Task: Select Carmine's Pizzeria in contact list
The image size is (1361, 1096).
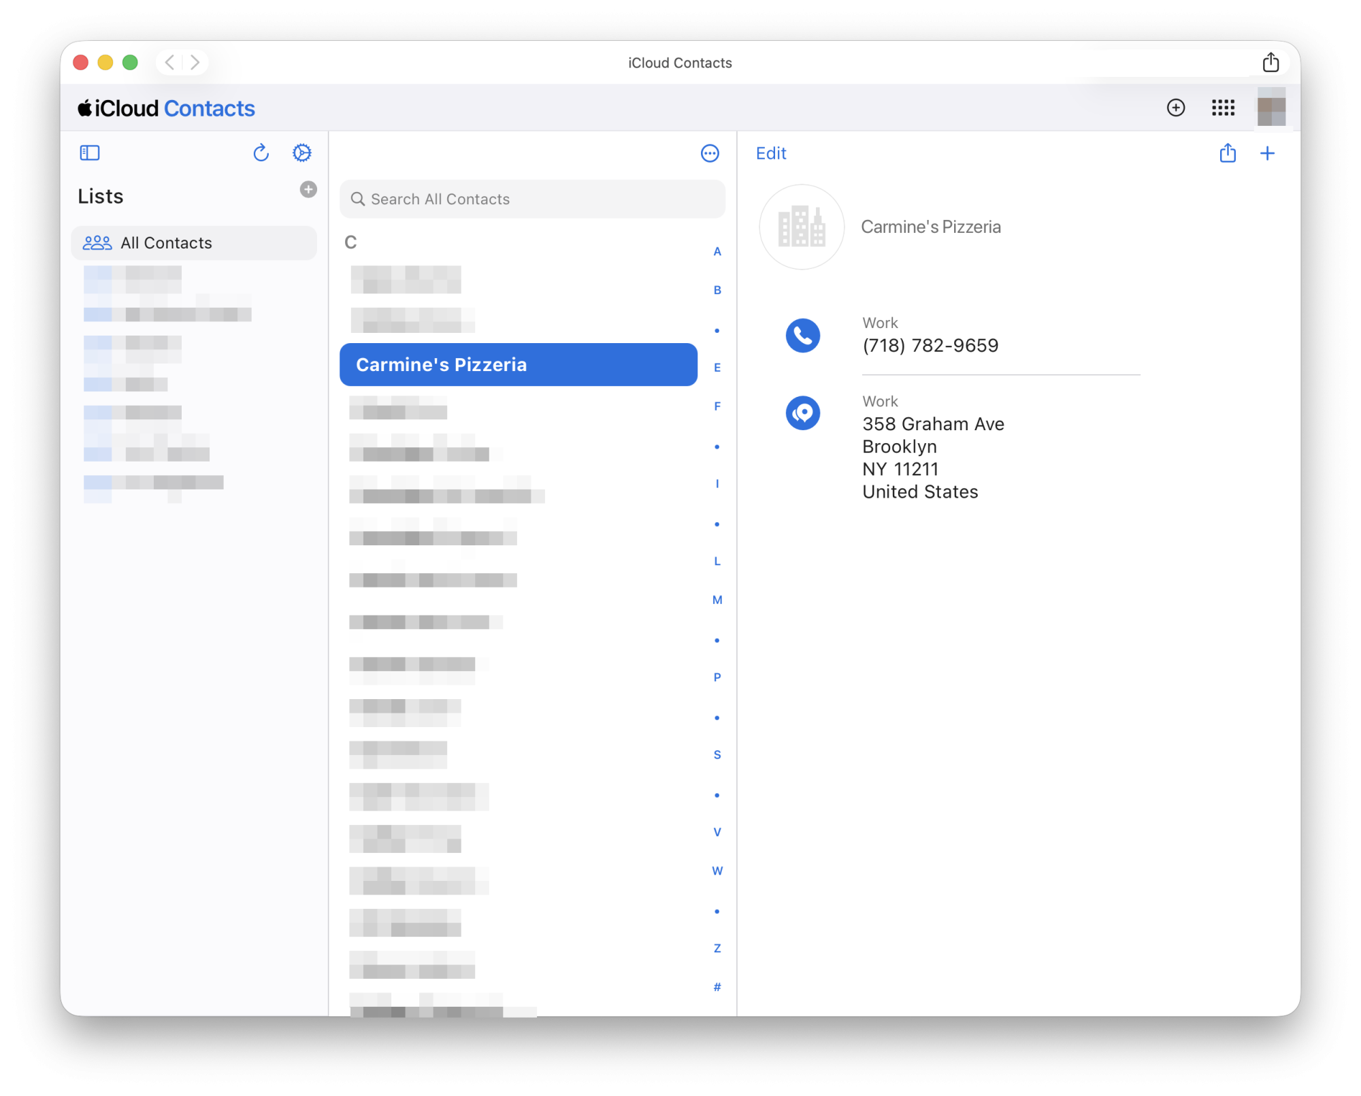Action: coord(519,365)
